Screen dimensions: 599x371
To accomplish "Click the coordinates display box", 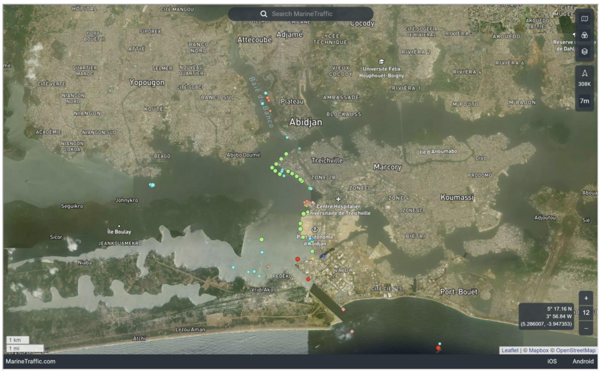I will click(x=546, y=316).
